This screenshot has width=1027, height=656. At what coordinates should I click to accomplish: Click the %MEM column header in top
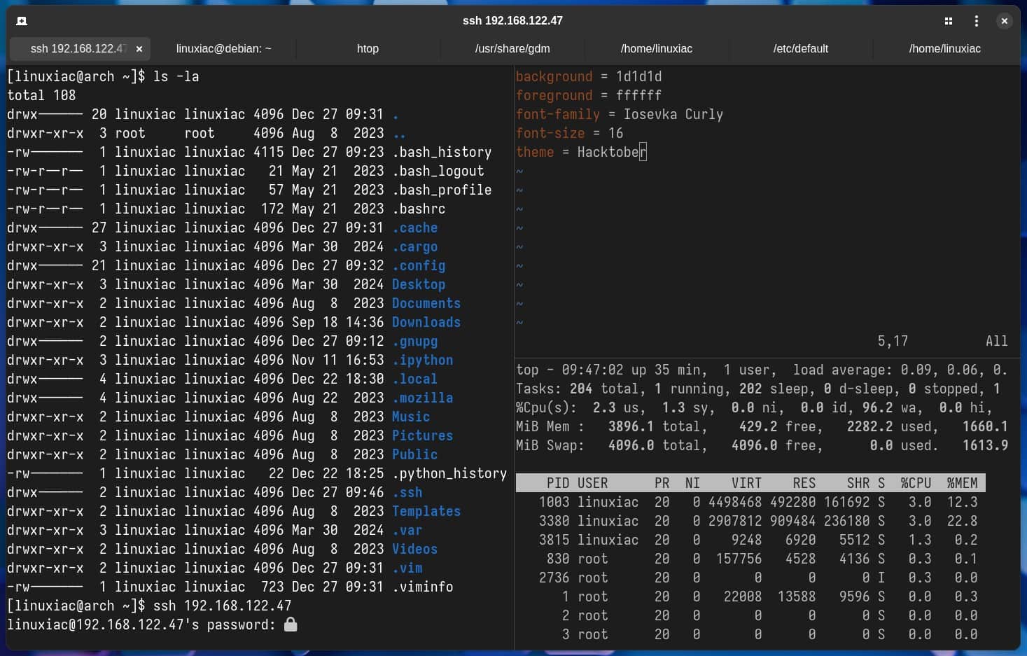[x=962, y=482]
